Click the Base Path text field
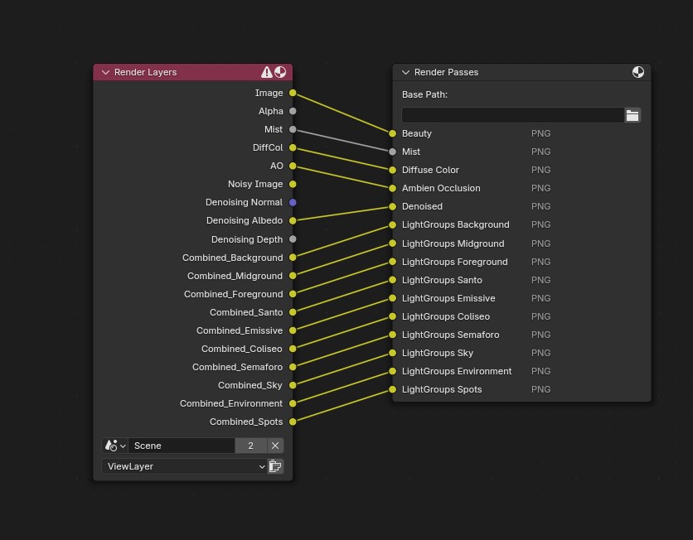The width and height of the screenshot is (693, 540). click(x=512, y=115)
